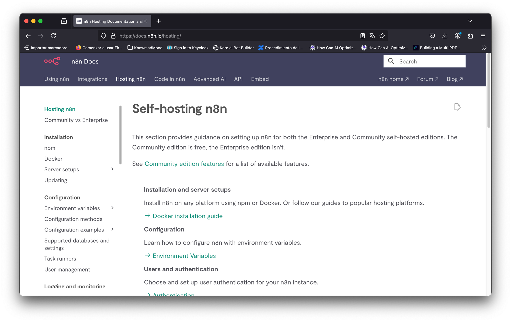Screen dimensions: 511x322
Task: Click the Save to Pocket icon
Action: [432, 36]
